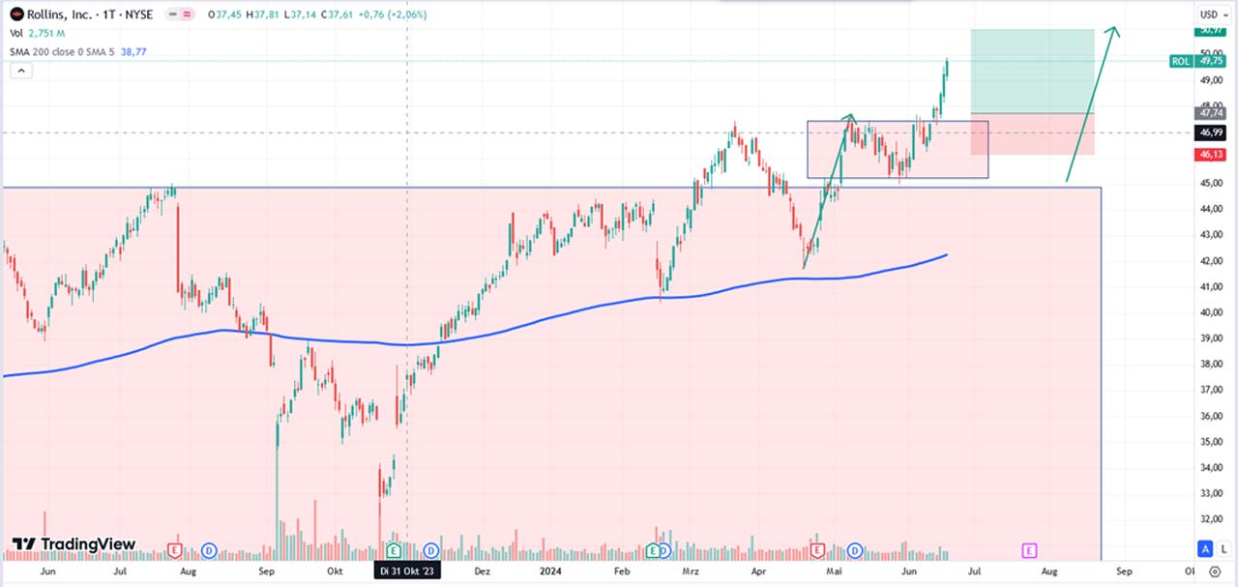
Task: Click the high price H37,81
Action: pyautogui.click(x=263, y=15)
